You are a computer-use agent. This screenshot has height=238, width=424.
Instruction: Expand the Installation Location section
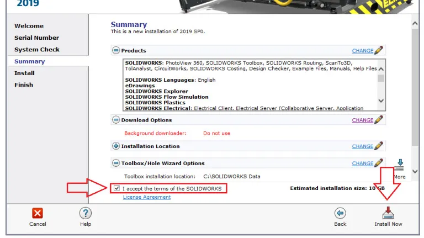116,146
